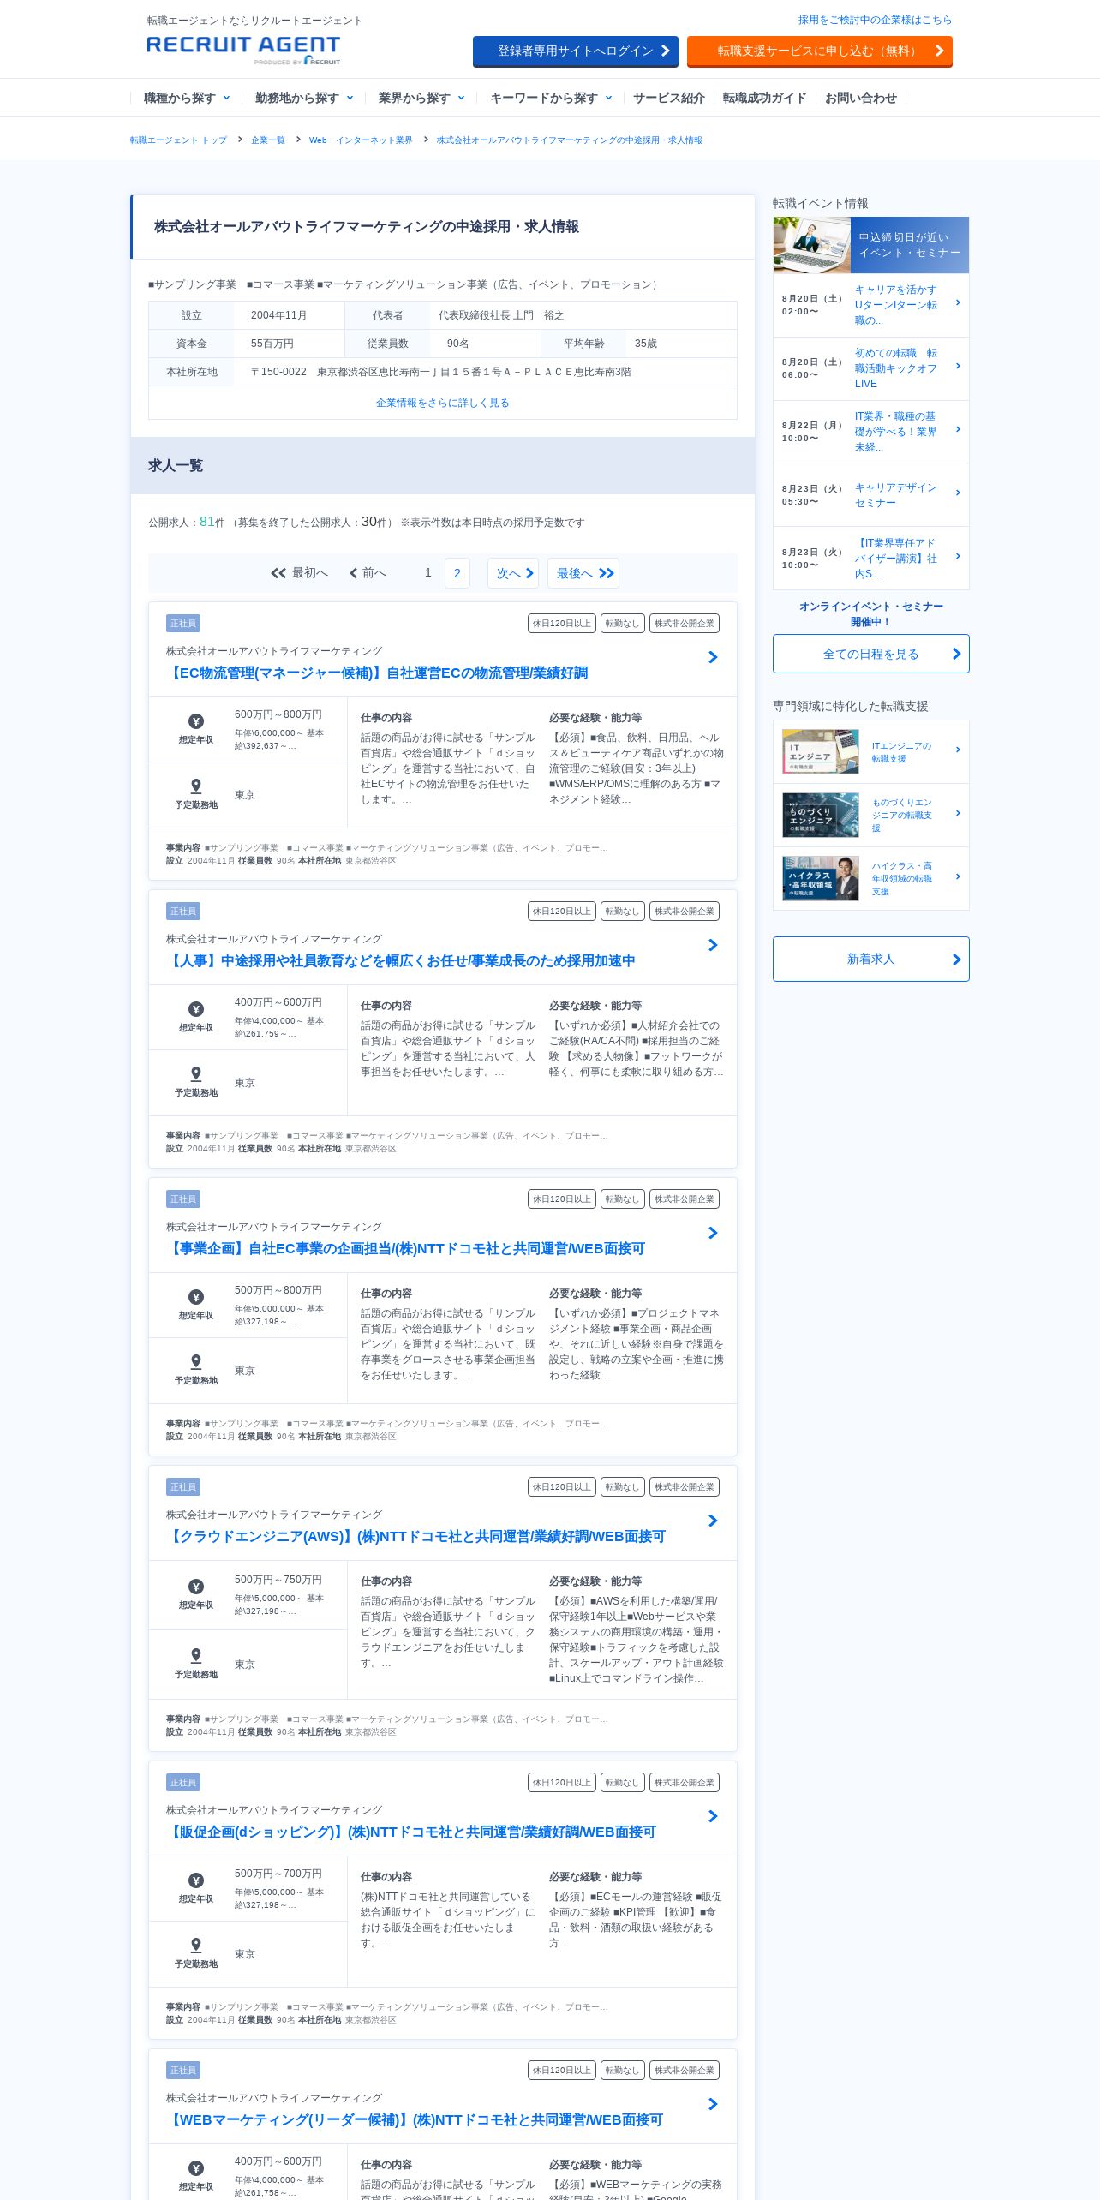The height and width of the screenshot is (2200, 1100).
Task: Open 企業情報をさらに詳しく見る link
Action: coord(443,403)
